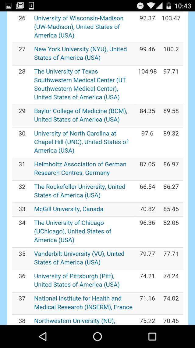The height and width of the screenshot is (348, 195).
Task: Tap the Gmail notification icon in status bar
Action: coord(20,6)
